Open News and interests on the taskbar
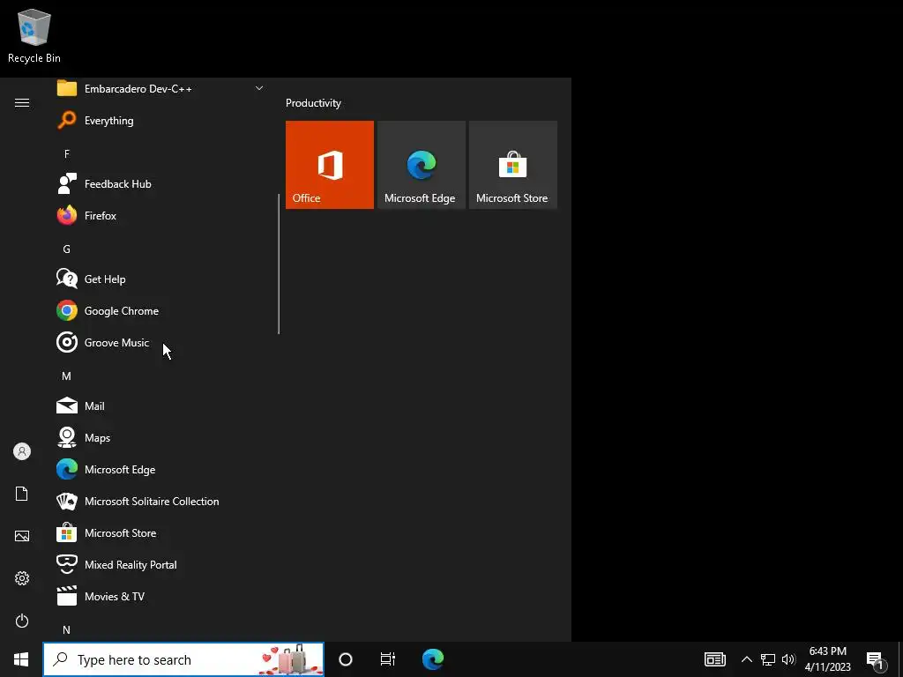The width and height of the screenshot is (903, 677). (x=715, y=659)
